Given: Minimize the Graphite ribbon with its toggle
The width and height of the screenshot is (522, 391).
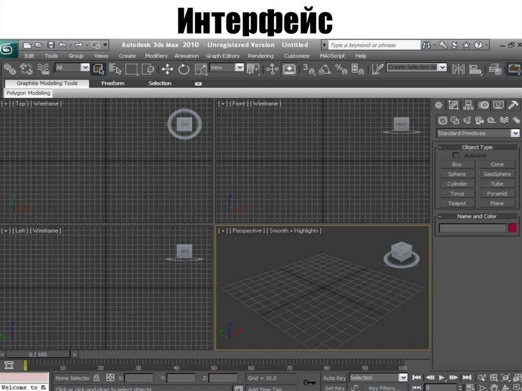Looking at the screenshot, I should coord(198,84).
